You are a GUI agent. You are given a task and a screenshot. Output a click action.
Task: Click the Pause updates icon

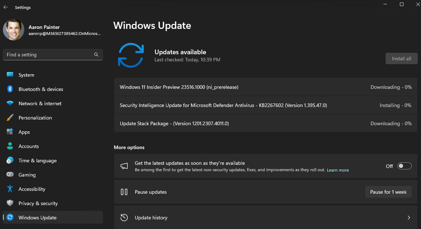[124, 192]
